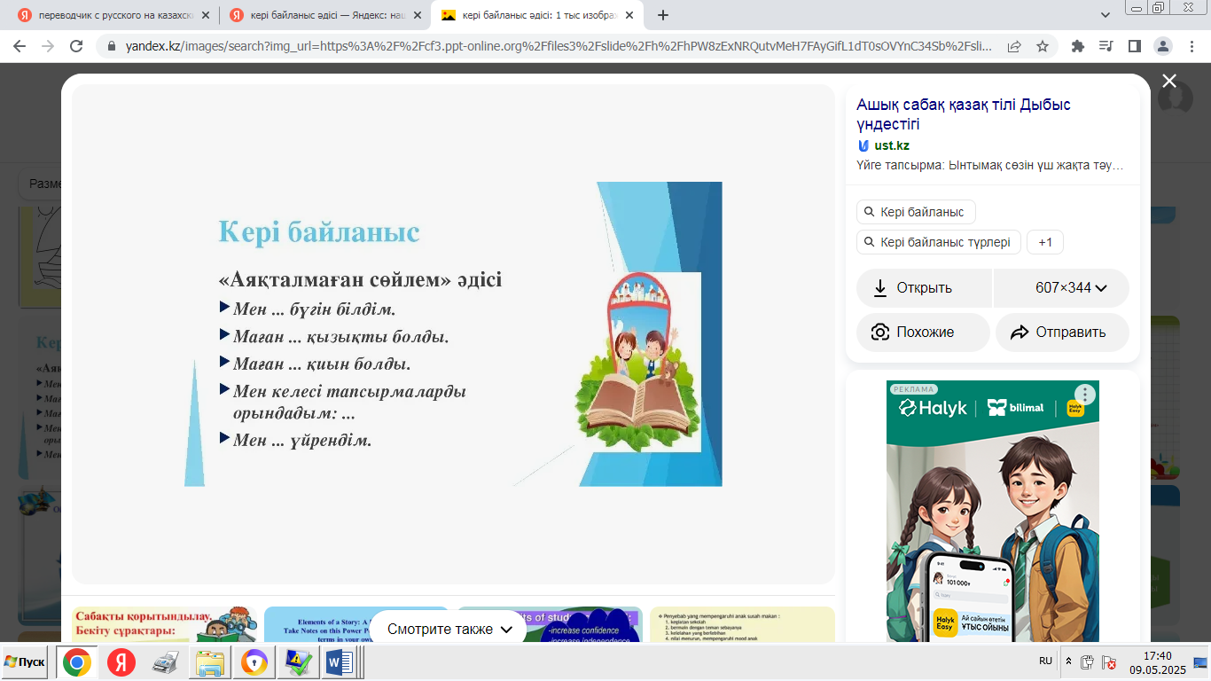Open the Chrome extensions puzzle icon
The height and width of the screenshot is (681, 1211).
1078,46
